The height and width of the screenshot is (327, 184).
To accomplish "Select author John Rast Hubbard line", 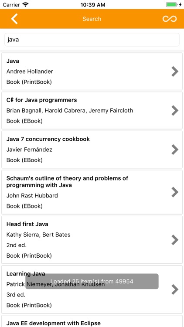I will pyautogui.click(x=32, y=196).
